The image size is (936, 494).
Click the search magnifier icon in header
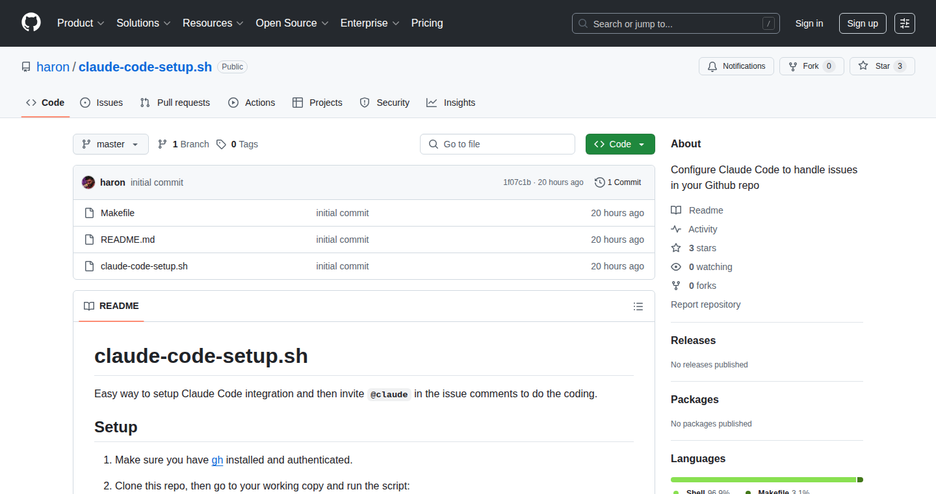pos(583,24)
